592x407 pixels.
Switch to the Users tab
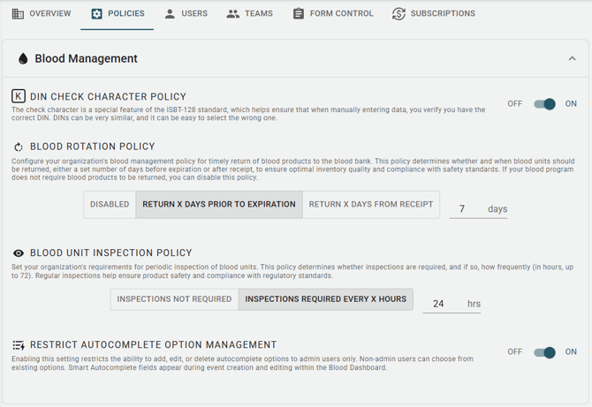[x=186, y=13]
